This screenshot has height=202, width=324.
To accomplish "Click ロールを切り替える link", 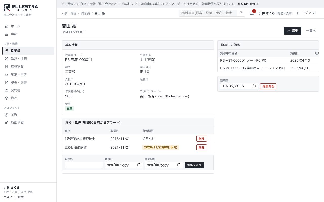I will pyautogui.click(x=245, y=4).
